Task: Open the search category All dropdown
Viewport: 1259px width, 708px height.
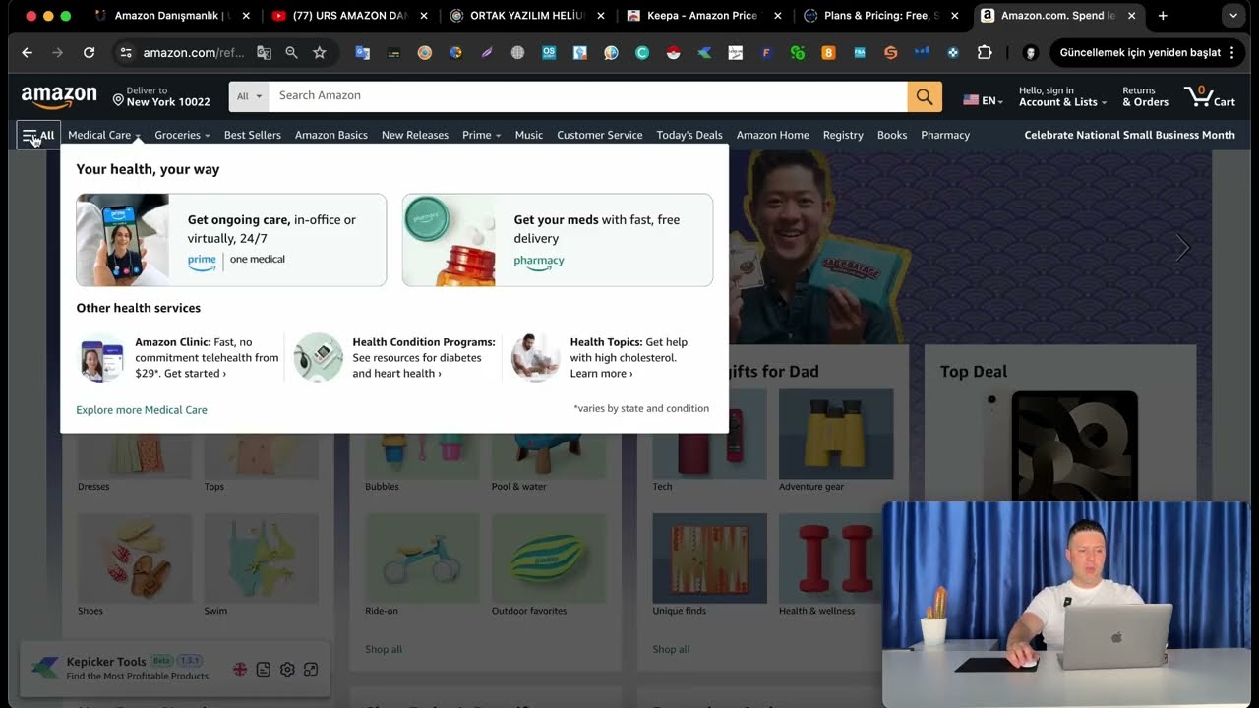Action: (x=250, y=96)
